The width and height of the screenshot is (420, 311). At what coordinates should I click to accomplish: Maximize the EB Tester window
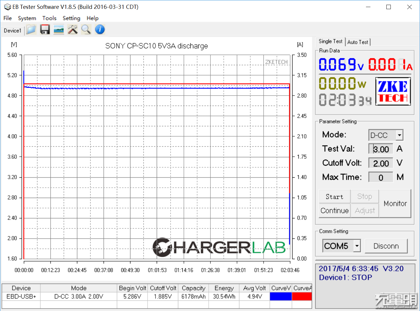point(388,7)
